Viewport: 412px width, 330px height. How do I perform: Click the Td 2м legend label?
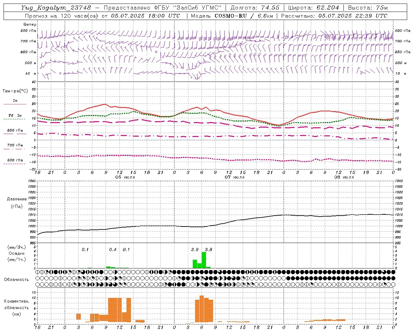[15, 115]
